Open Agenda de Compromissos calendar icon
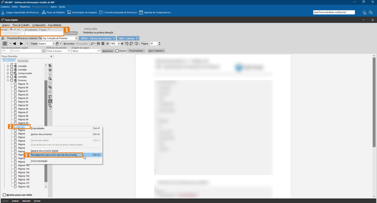The height and width of the screenshot is (203, 377). tap(141, 13)
